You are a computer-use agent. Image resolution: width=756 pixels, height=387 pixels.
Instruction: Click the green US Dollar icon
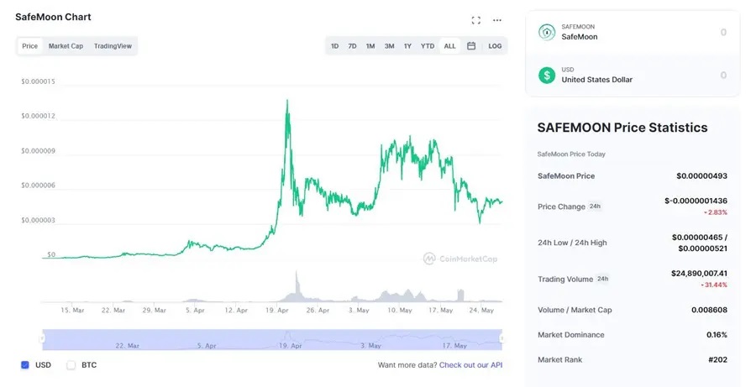tap(547, 75)
